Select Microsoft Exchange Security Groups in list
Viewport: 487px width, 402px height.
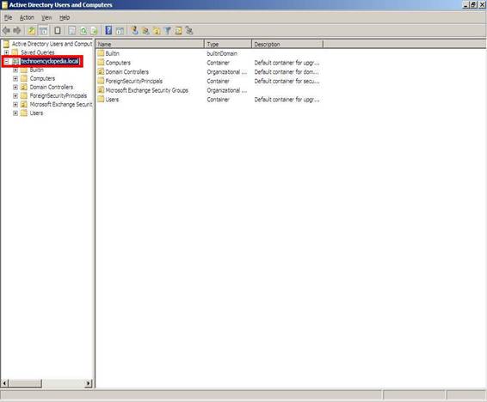(147, 90)
